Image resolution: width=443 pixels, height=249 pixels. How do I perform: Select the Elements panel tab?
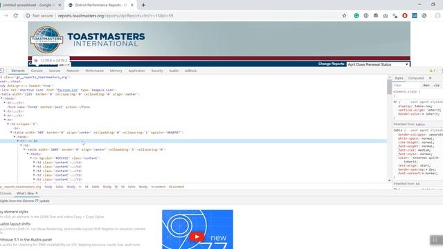tap(18, 71)
